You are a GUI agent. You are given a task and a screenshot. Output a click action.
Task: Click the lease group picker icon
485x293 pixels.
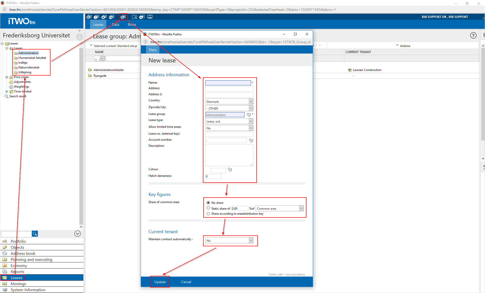click(x=249, y=115)
